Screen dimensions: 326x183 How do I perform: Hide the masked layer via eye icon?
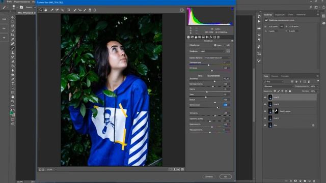coord(265,111)
